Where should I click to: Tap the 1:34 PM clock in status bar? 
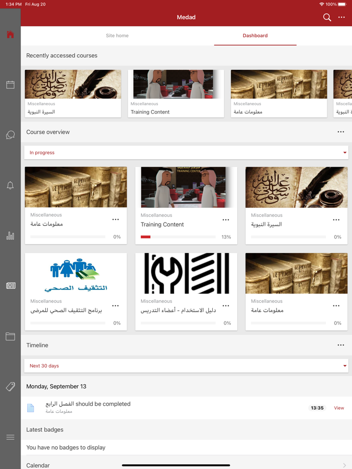(x=14, y=4)
